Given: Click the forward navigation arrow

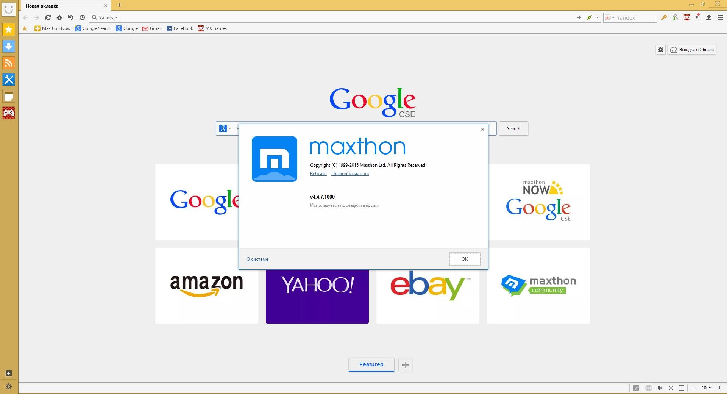Looking at the screenshot, I should click(37, 17).
